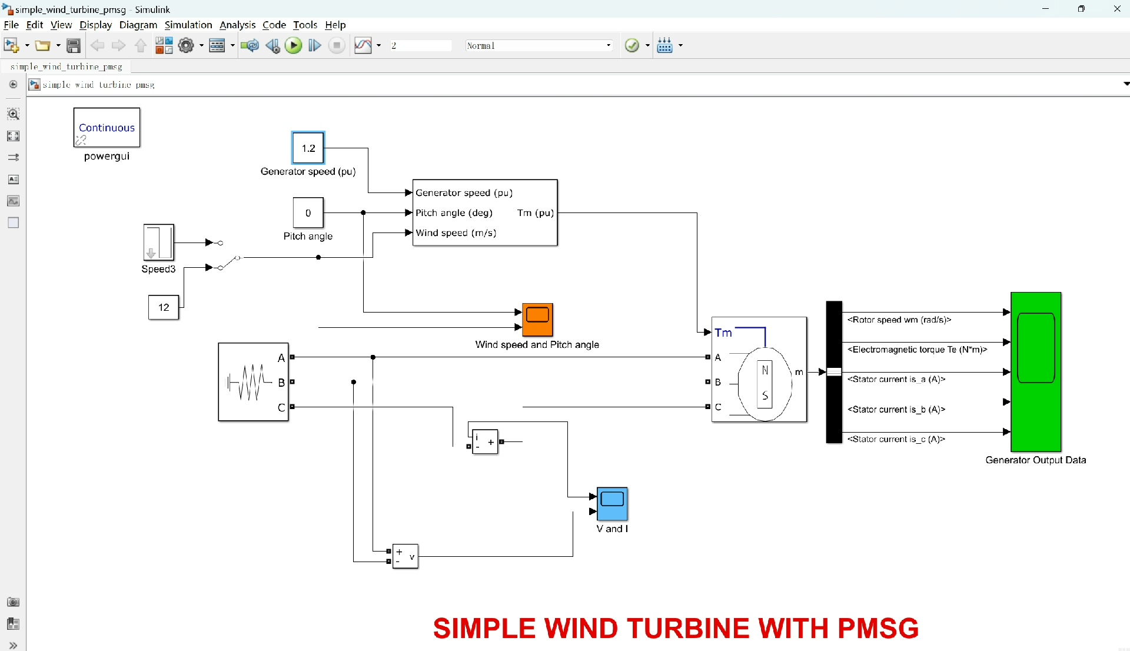Select the simple_wind_turbine_pmsg model tab
This screenshot has width=1130, height=651.
coord(66,67)
